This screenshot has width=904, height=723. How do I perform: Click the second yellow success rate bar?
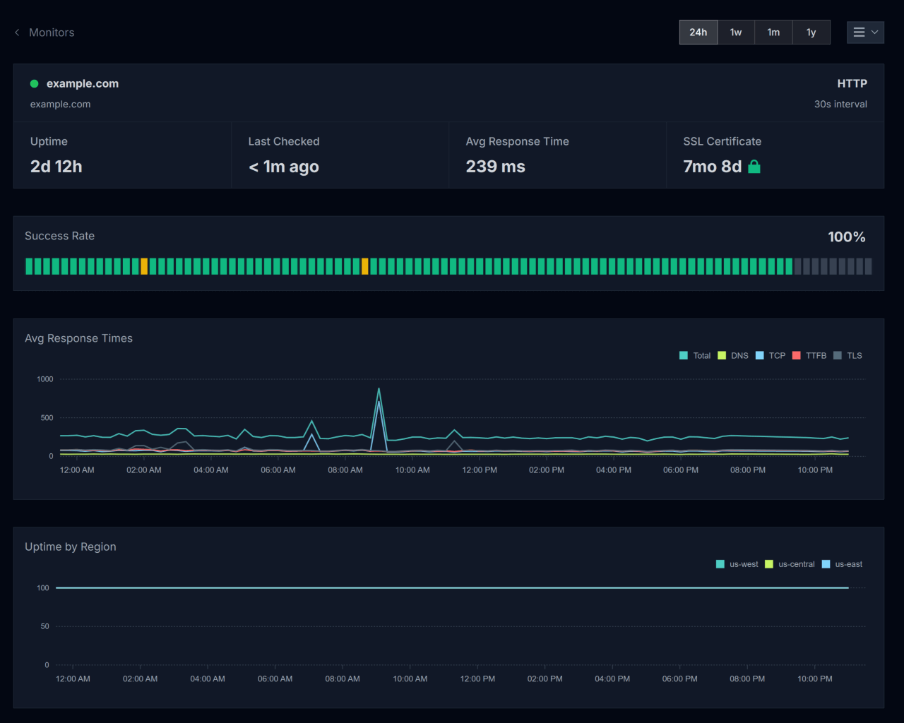(364, 266)
